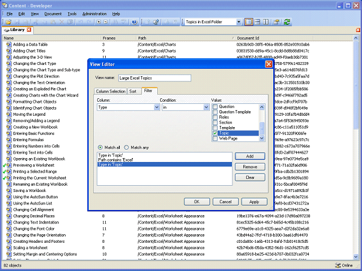Image resolution: width=362 pixels, height=271 pixels.
Task: Select the Match all radio button
Action: pos(100,147)
